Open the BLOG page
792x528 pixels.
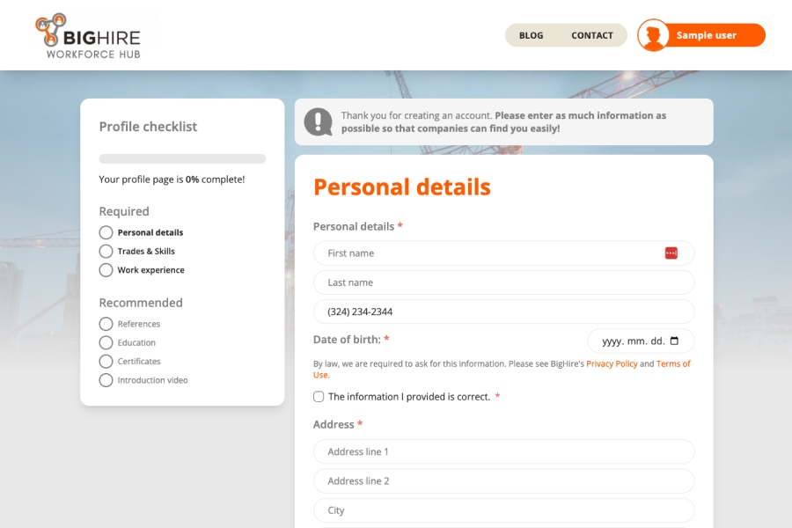pos(531,35)
